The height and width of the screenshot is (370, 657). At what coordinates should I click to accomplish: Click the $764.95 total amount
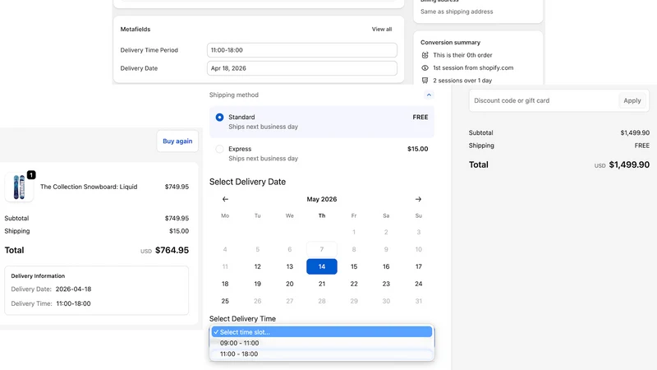[x=172, y=251]
